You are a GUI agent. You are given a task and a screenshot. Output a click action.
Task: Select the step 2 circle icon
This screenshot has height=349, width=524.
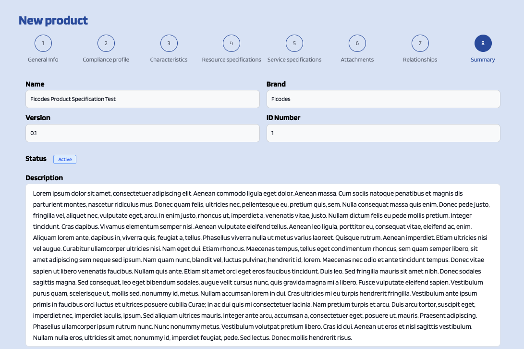click(x=106, y=43)
